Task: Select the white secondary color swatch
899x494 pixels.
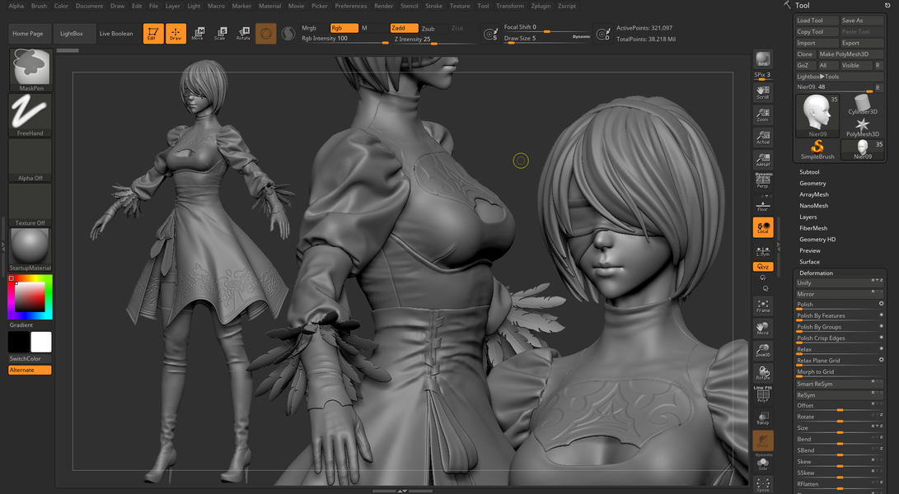Action: 41,343
